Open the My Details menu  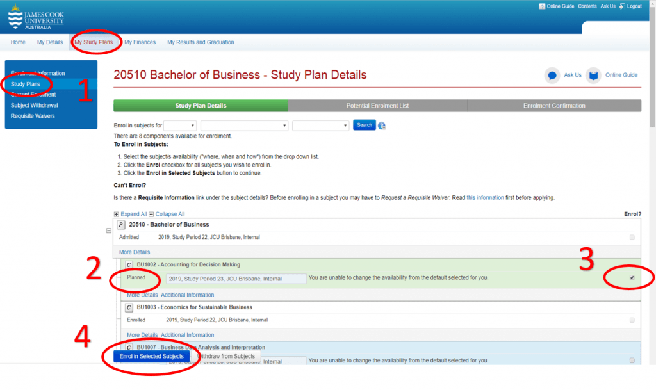[x=50, y=42]
